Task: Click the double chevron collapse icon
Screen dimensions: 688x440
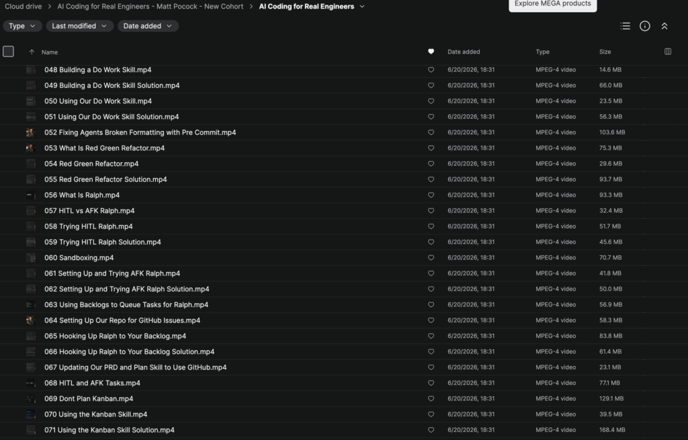Action: 664,26
